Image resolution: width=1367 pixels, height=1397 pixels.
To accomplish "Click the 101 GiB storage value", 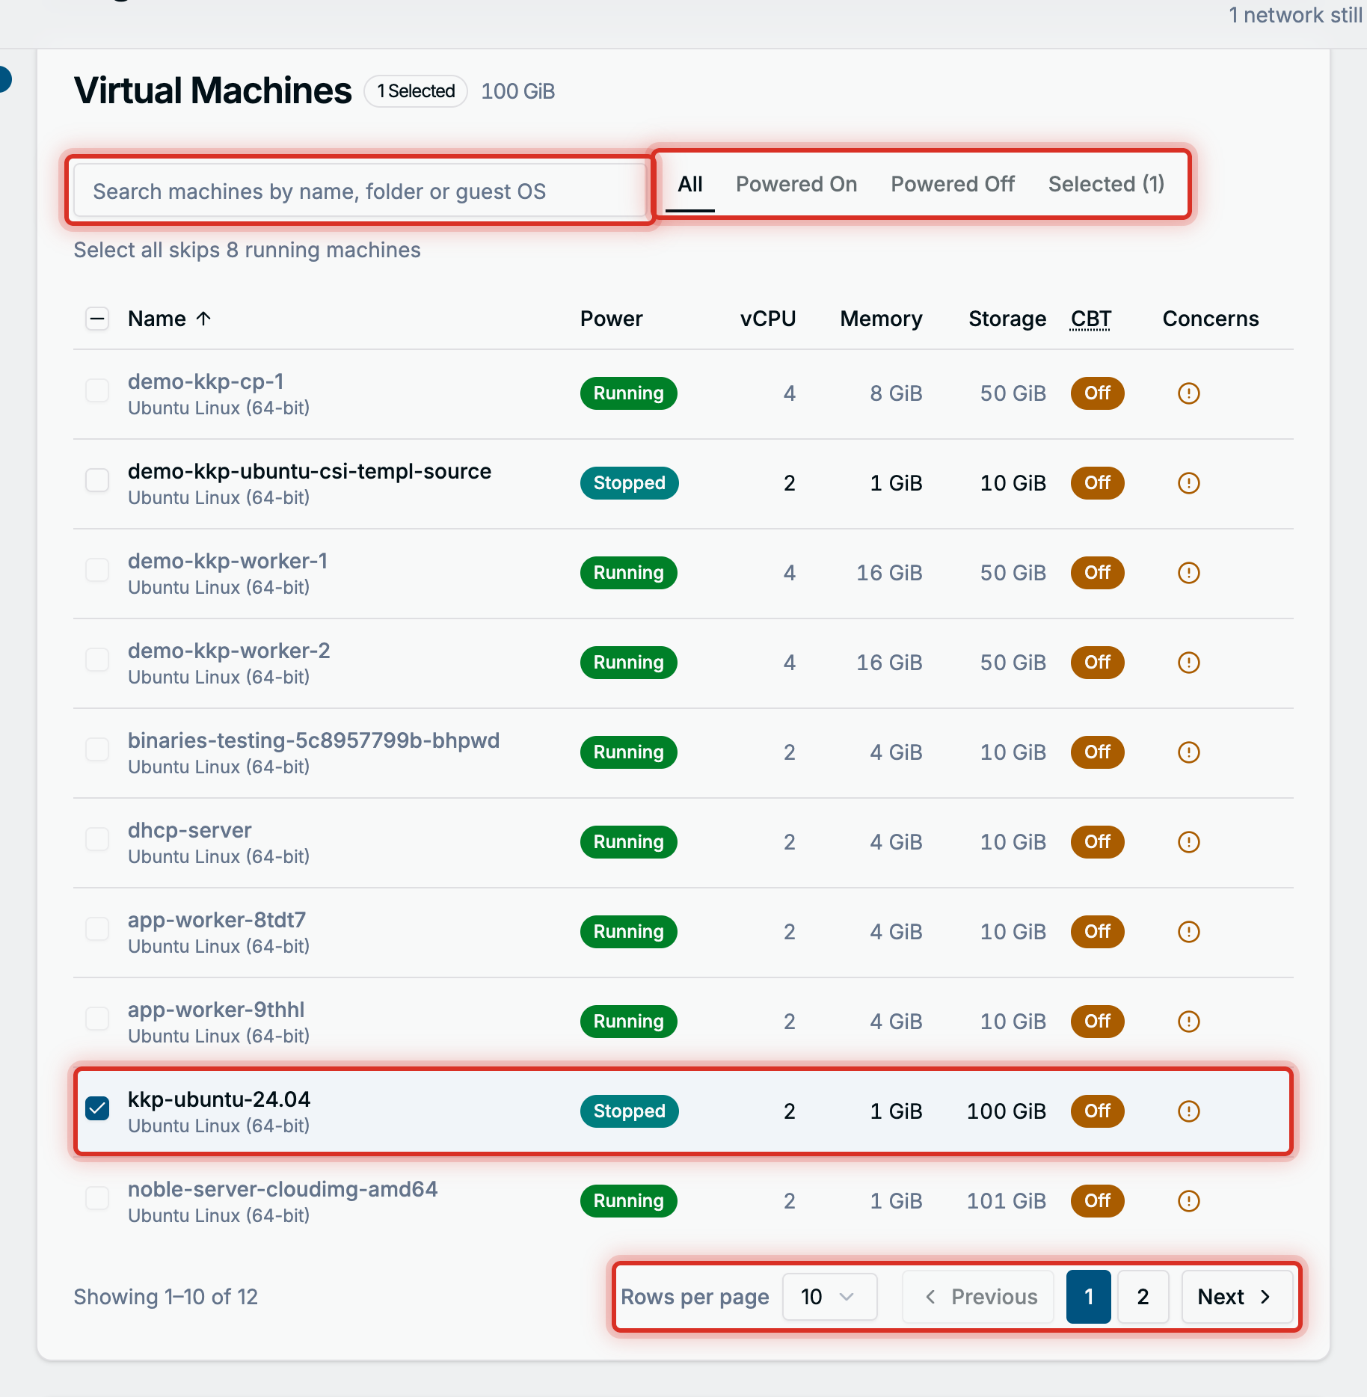I will coord(1006,1201).
